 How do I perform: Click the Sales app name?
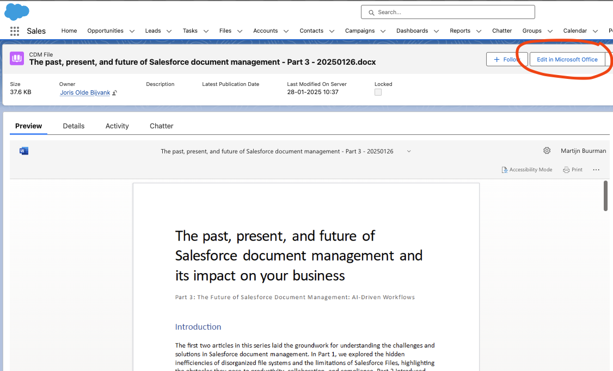tap(36, 31)
